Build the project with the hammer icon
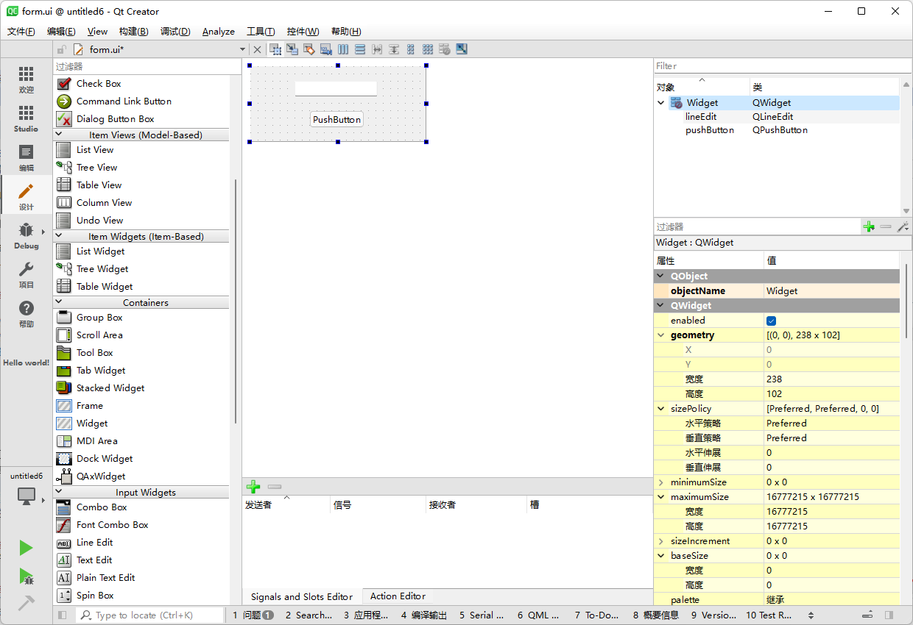 point(27,603)
